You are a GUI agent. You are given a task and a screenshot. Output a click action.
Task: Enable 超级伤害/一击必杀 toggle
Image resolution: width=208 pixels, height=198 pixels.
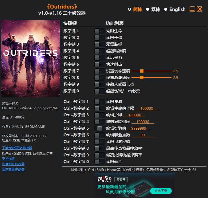(x=99, y=91)
